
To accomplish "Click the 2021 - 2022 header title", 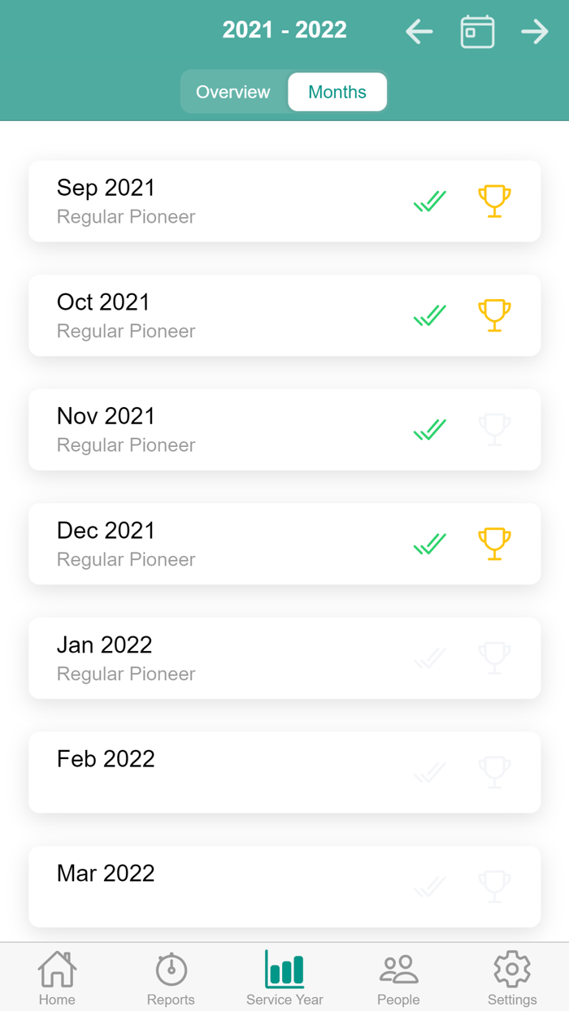I will pyautogui.click(x=284, y=30).
